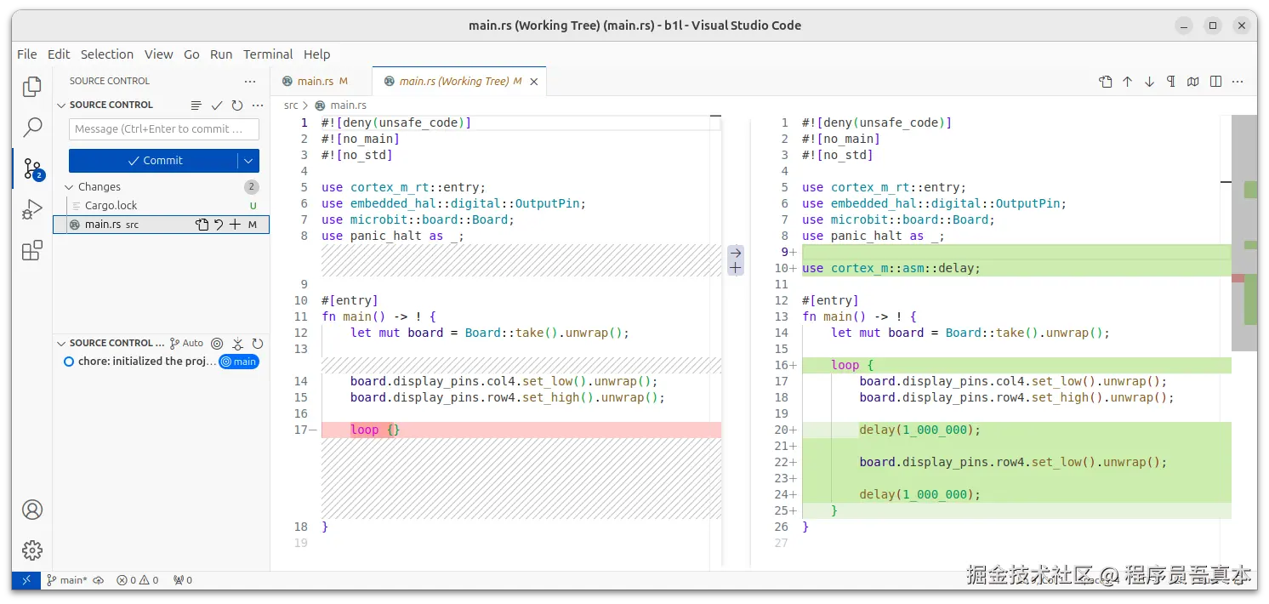Open the Edit menu
This screenshot has height=604, width=1269.
59,54
